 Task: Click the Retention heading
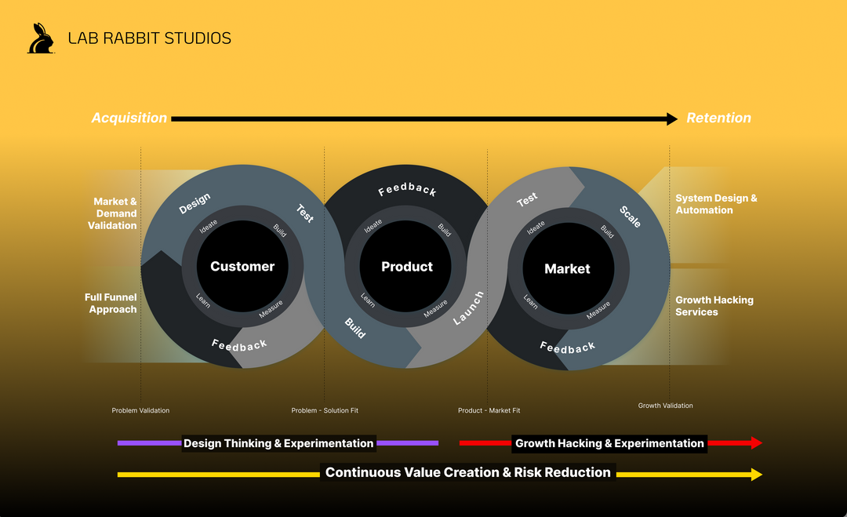718,118
